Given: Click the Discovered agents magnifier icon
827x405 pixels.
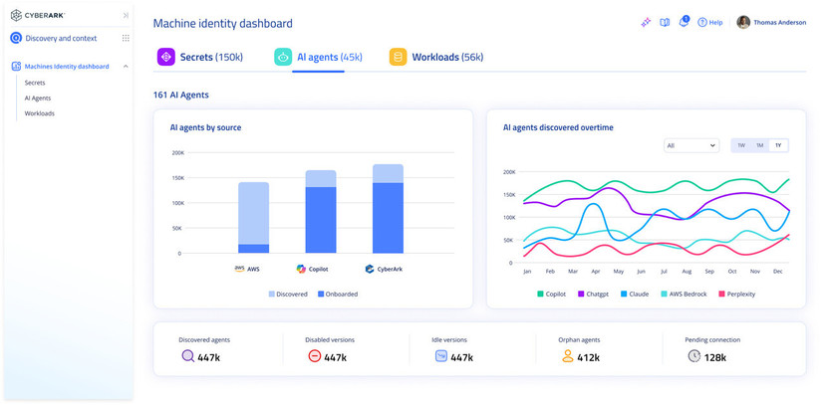Looking at the screenshot, I should click(187, 356).
